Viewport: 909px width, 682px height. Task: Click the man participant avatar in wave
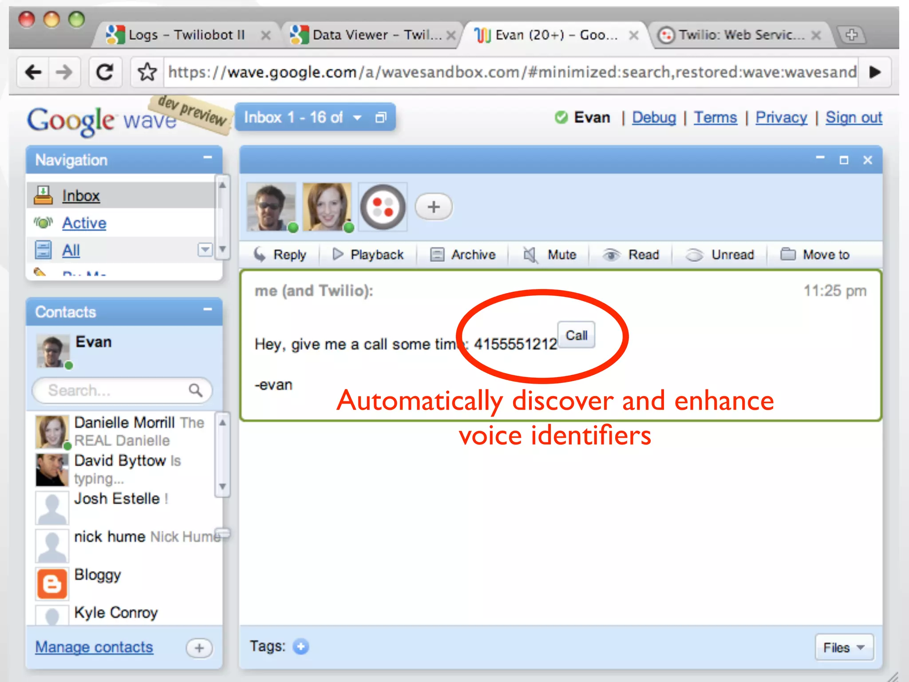point(271,206)
